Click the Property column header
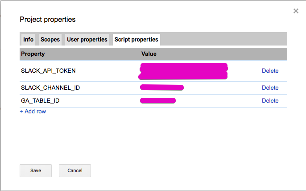Screen dimensions: 306x191 33,54
